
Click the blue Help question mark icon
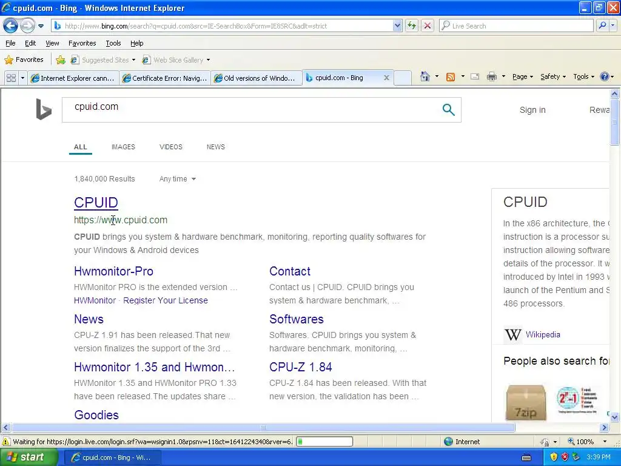(x=605, y=77)
